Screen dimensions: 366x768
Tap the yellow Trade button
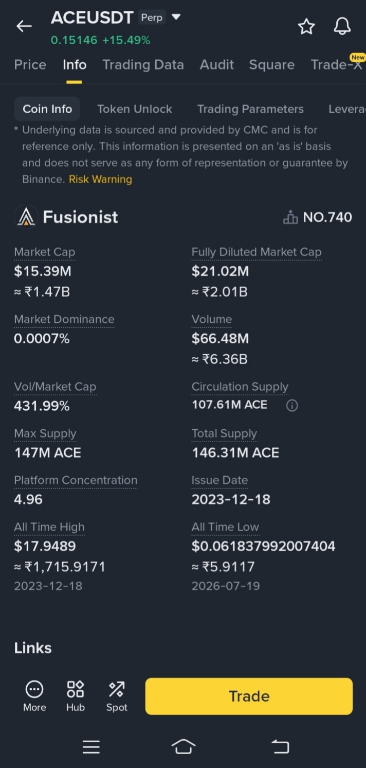tap(249, 696)
